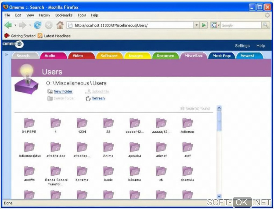Open the 01-PEPE folder
The width and height of the screenshot is (274, 209).
(29, 126)
